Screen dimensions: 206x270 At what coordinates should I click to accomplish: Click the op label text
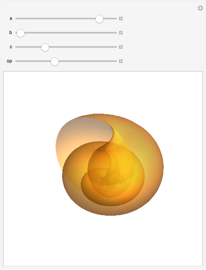pyautogui.click(x=9, y=61)
